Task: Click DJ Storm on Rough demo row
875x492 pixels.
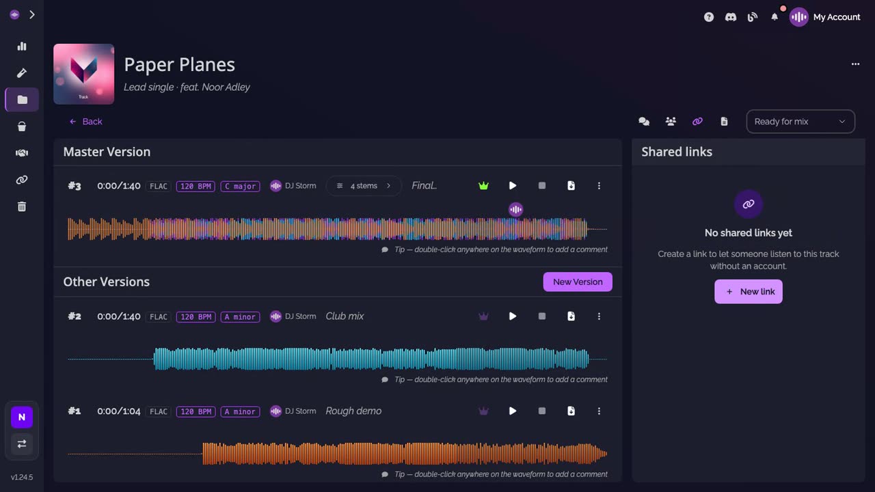Action: click(293, 411)
